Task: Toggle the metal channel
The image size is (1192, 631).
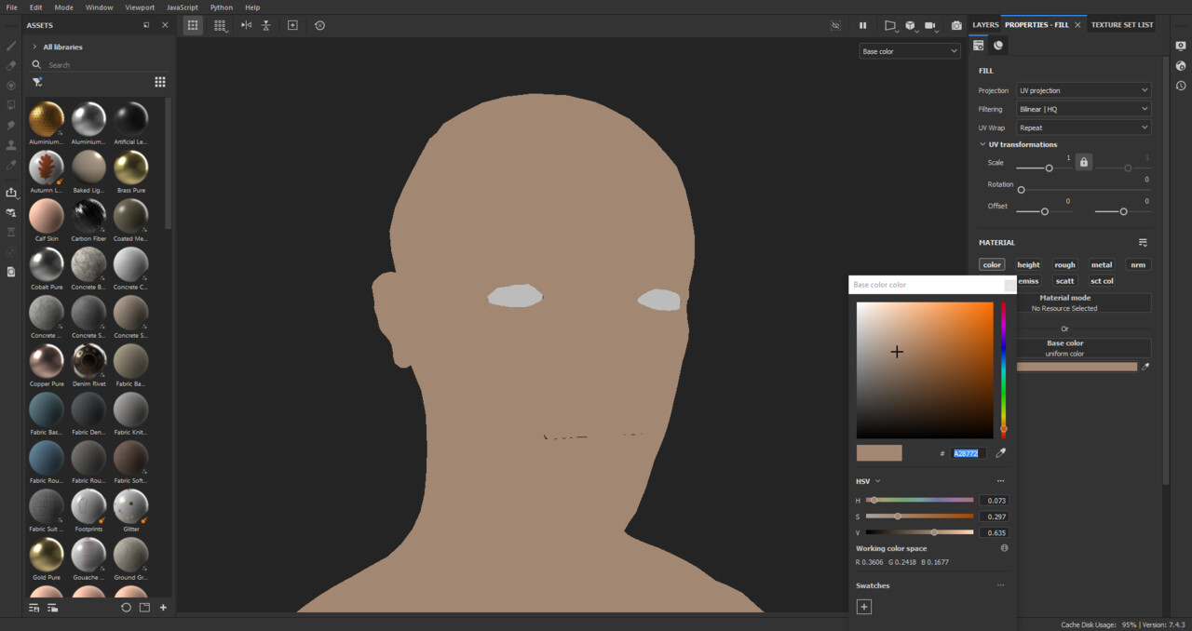Action: [x=1102, y=264]
